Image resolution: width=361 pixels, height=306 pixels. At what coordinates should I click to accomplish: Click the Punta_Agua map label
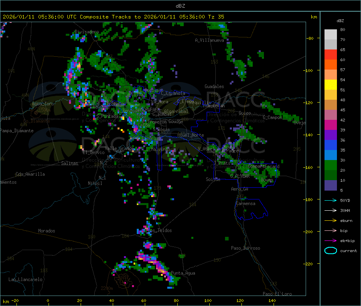tap(183, 273)
